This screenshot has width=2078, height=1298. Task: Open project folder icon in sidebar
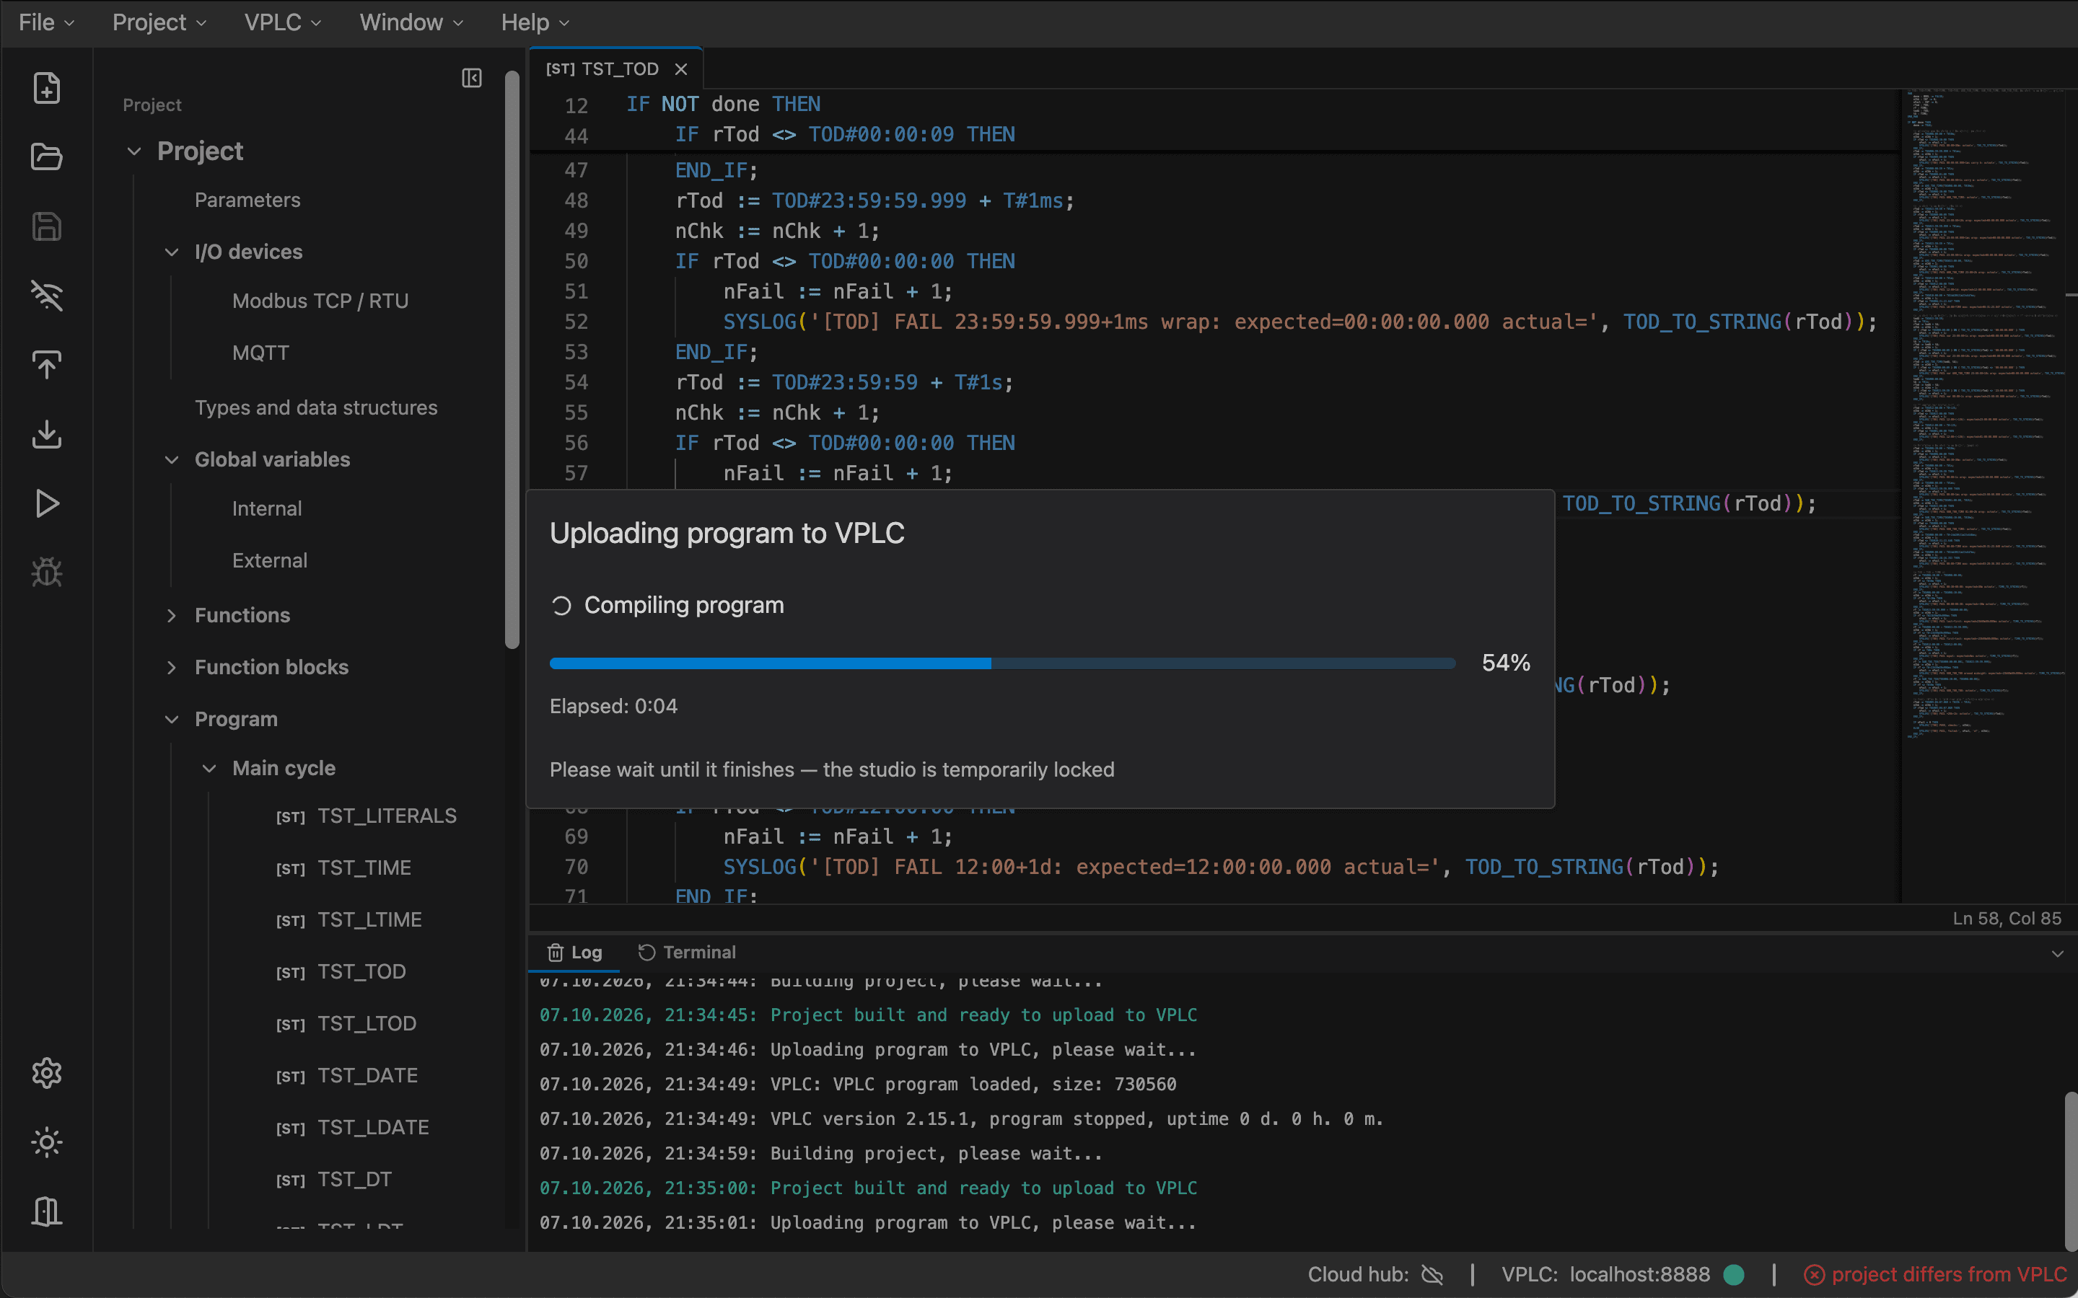(46, 157)
